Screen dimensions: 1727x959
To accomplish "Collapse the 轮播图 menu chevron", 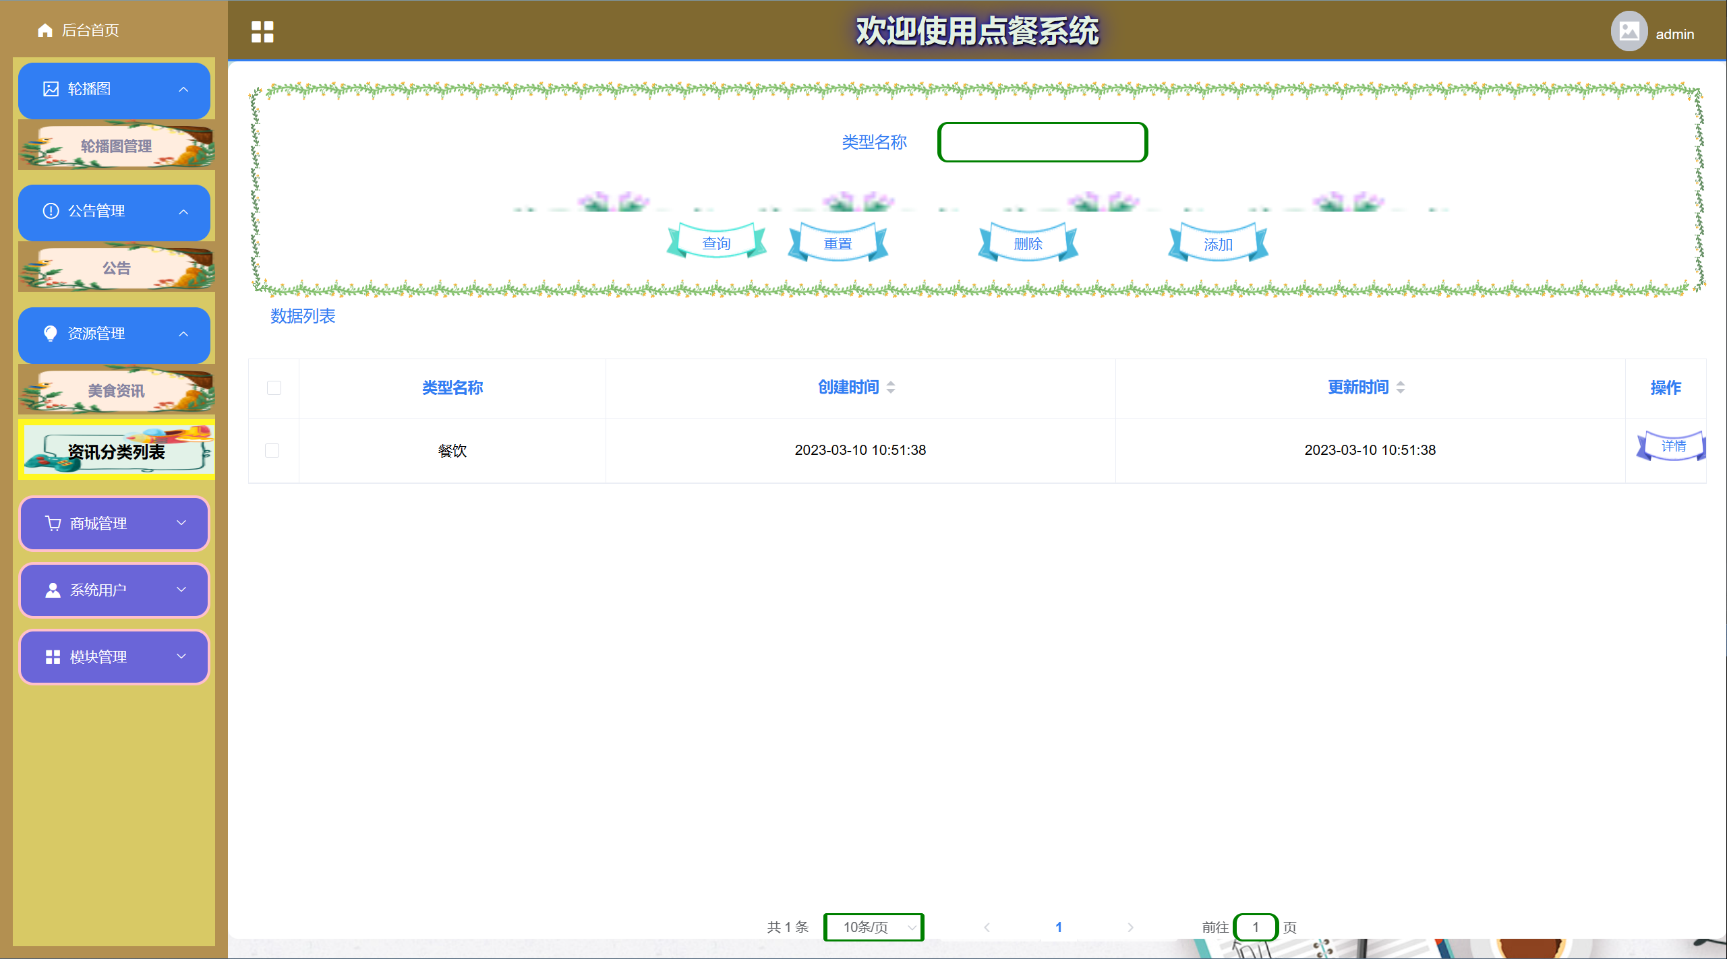I will tap(183, 89).
